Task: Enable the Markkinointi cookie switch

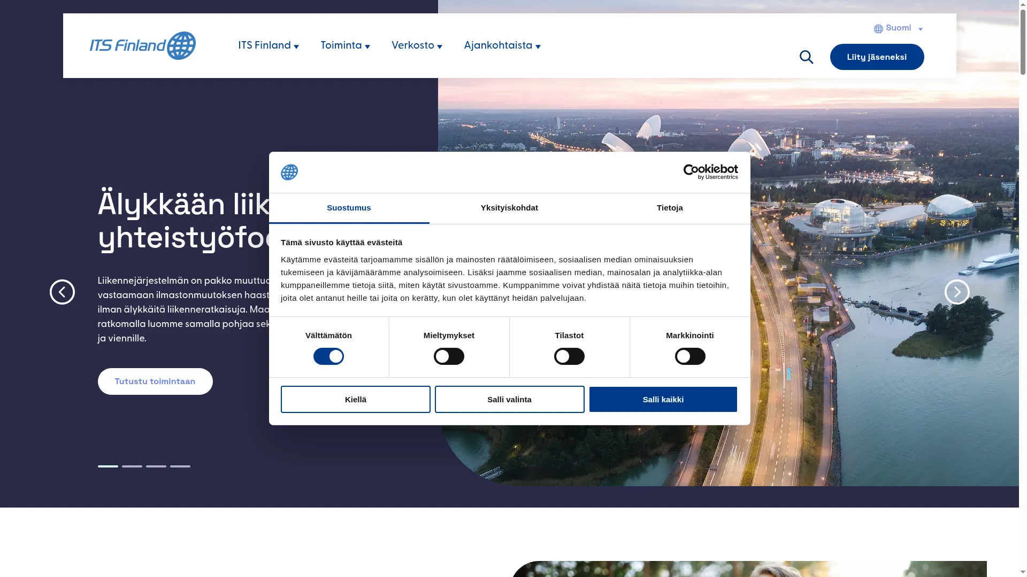Action: pyautogui.click(x=690, y=356)
